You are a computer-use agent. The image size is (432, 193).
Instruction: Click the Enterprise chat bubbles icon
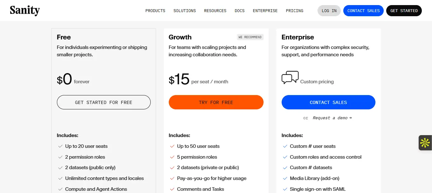[290, 78]
